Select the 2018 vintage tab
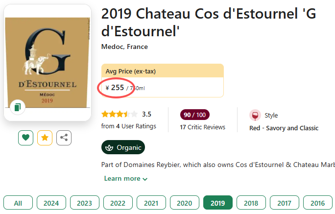 [x=251, y=203]
